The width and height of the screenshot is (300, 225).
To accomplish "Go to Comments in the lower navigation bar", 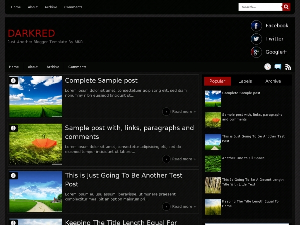I will click(77, 67).
